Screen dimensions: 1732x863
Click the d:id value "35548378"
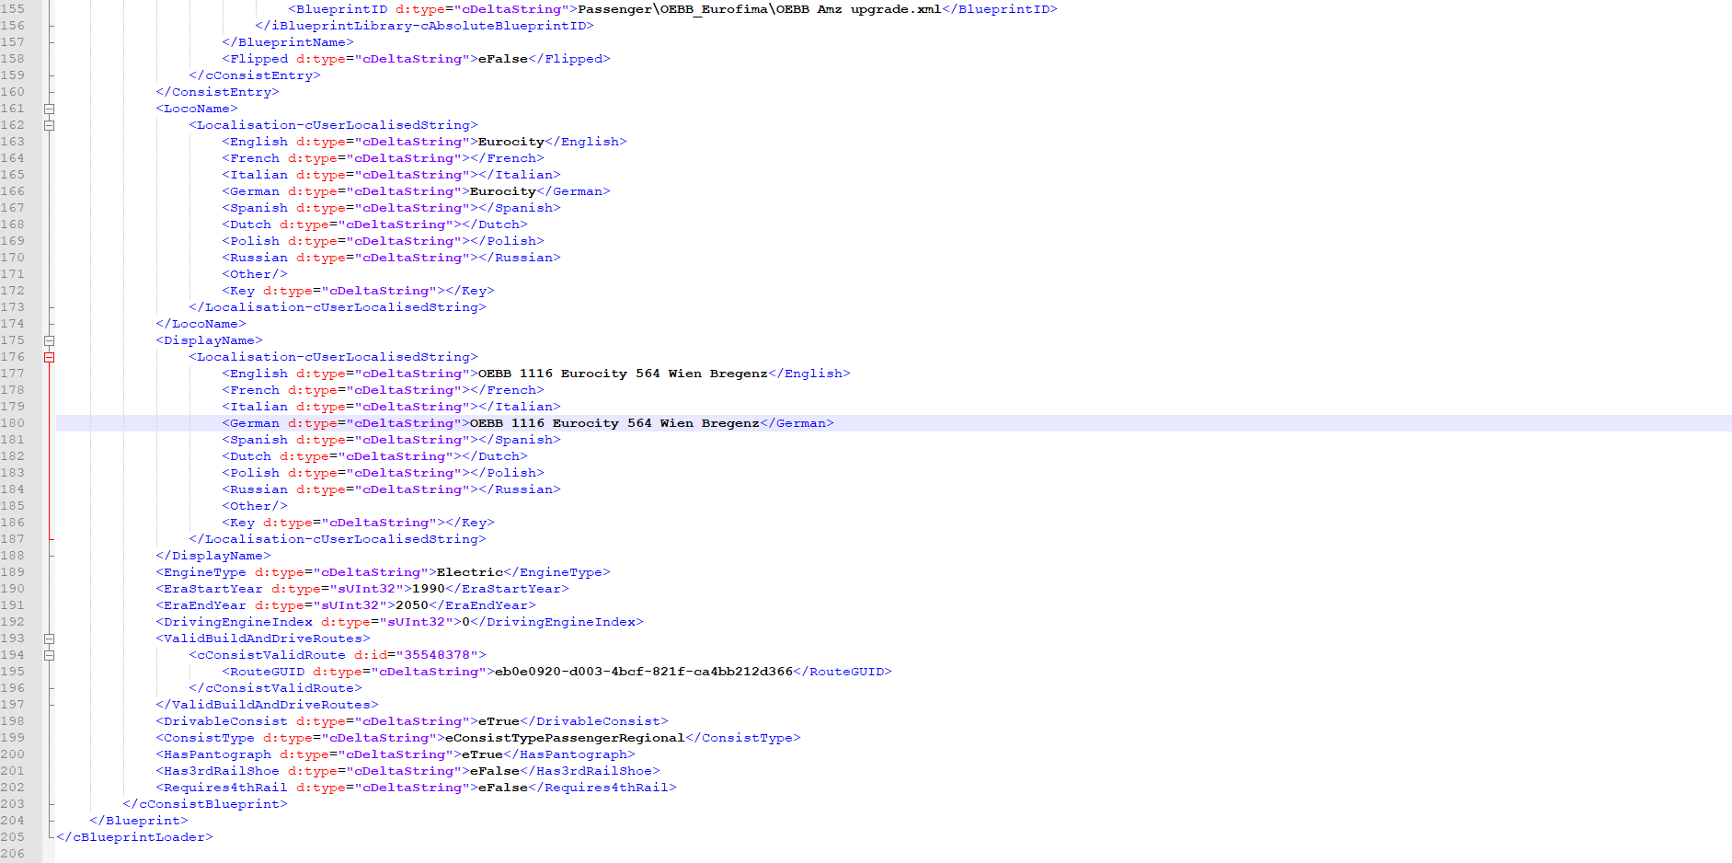pyautogui.click(x=437, y=655)
